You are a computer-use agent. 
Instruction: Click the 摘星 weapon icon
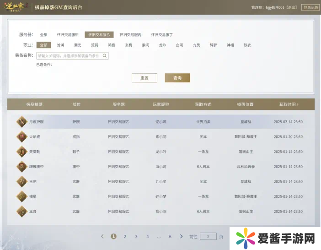(x=21, y=196)
